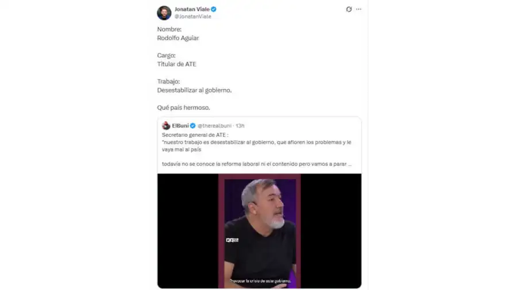Click the 13h timestamp of quoted tweet
517x290 pixels.
(240, 126)
